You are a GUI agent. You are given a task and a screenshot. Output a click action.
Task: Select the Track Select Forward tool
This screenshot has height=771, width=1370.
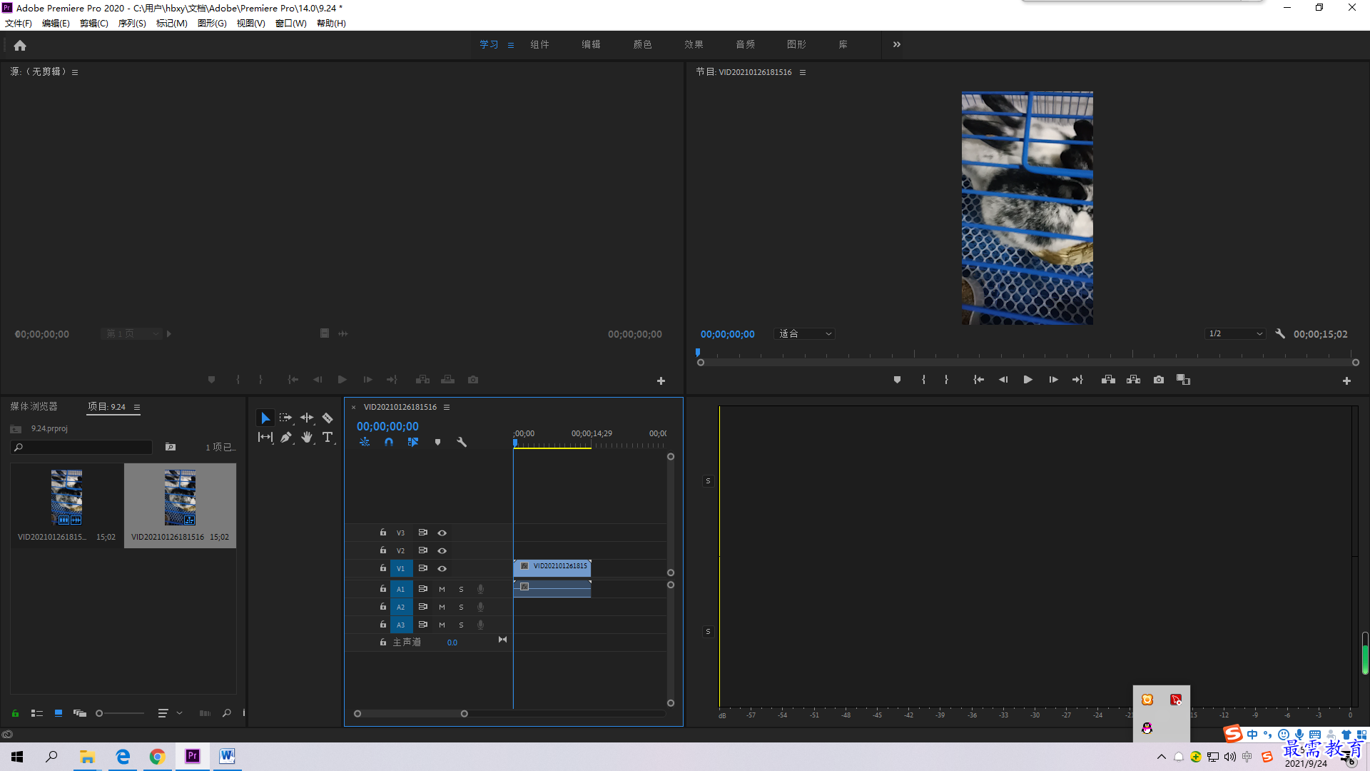(286, 418)
